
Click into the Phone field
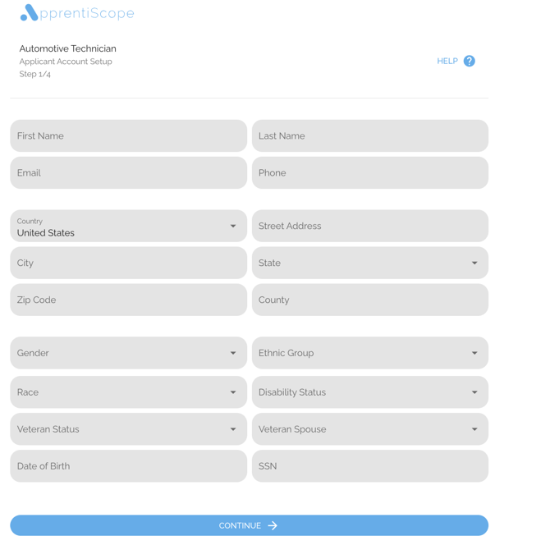(x=369, y=173)
